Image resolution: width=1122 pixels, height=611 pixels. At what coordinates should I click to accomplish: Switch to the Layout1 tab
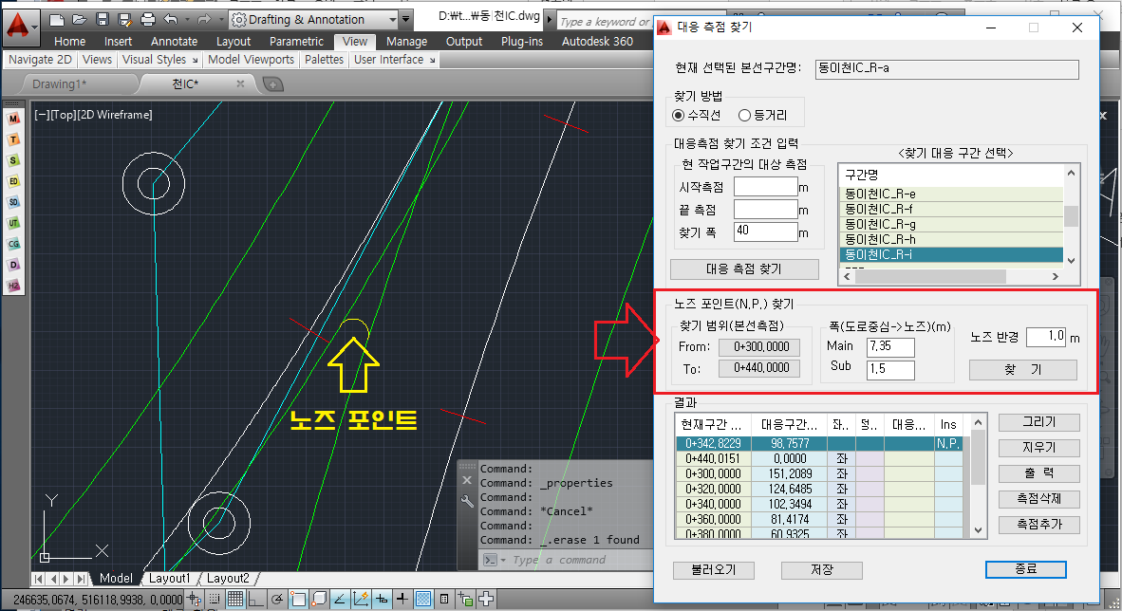click(x=170, y=579)
